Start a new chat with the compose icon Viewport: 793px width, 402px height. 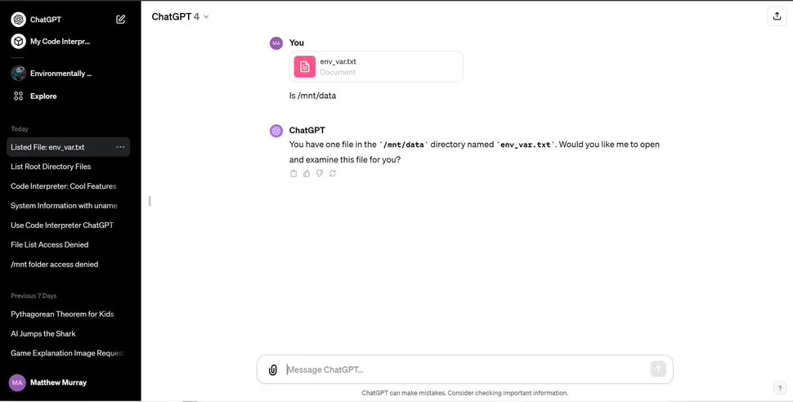[121, 20]
